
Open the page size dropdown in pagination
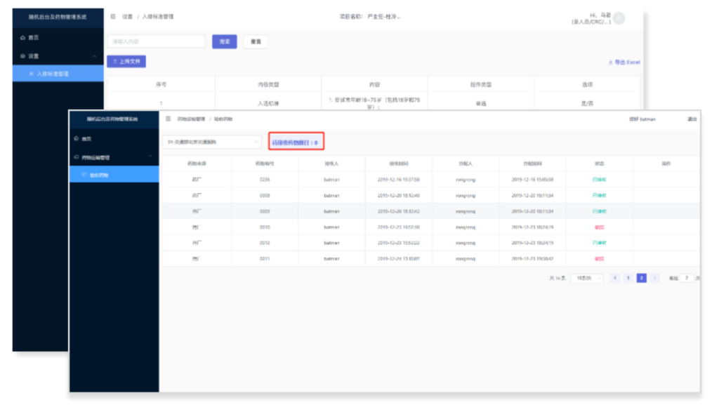(586, 278)
